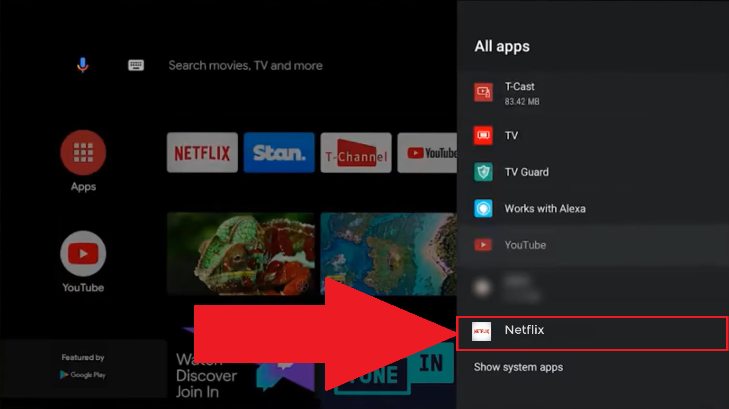Click the Google Play logo under Featured by
Image resolution: width=729 pixels, height=409 pixels.
[x=83, y=375]
